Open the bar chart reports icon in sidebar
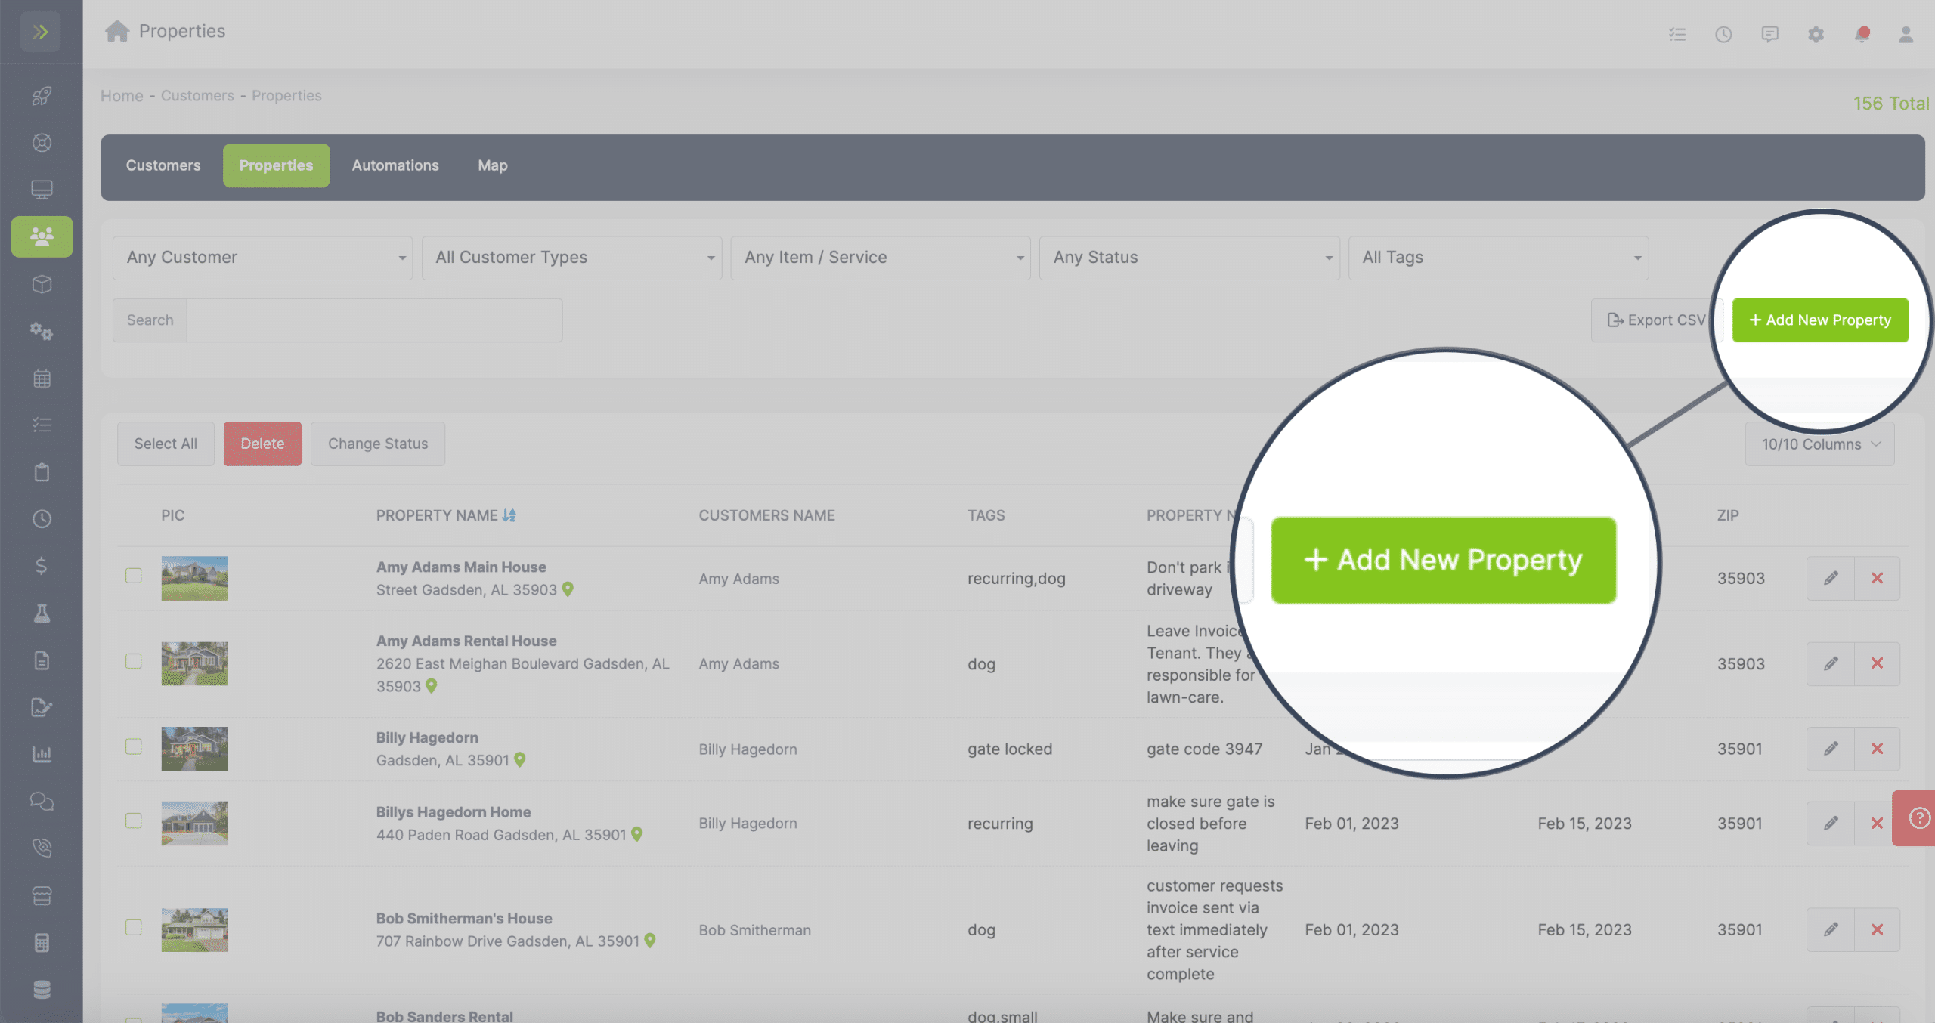 [42, 754]
